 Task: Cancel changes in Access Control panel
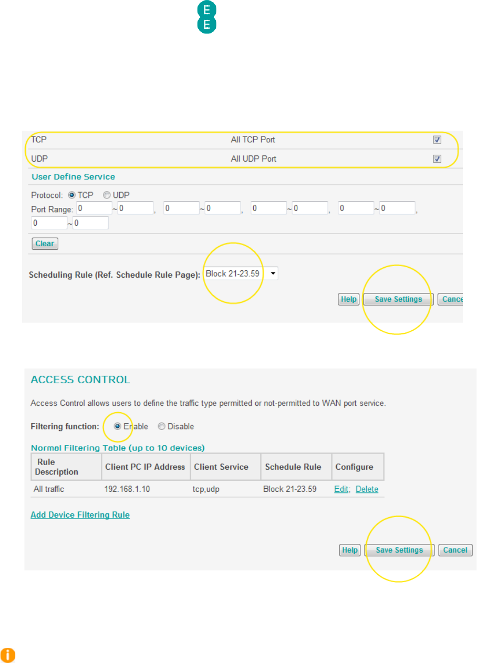coord(455,550)
